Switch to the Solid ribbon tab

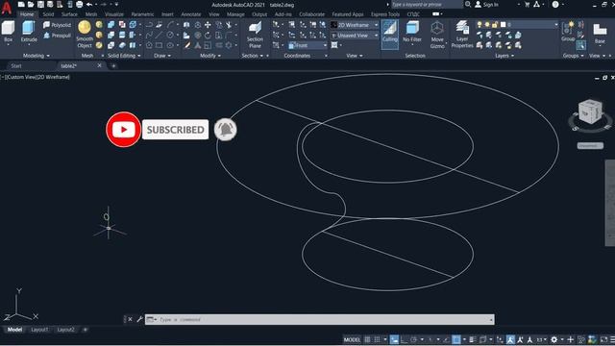(x=48, y=14)
